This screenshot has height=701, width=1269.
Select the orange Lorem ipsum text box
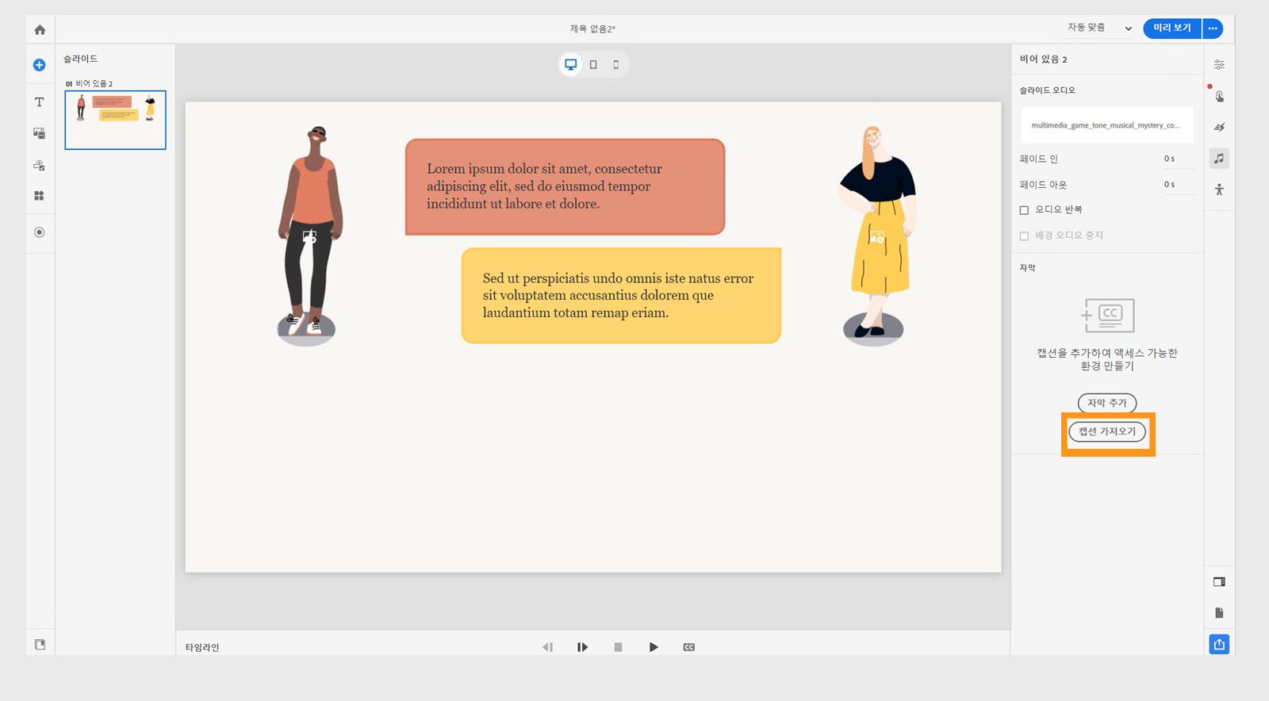point(565,186)
